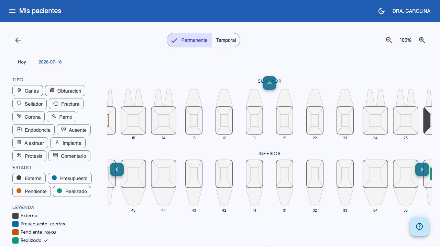Pick the Perno treatment chip
The width and height of the screenshot is (440, 247).
point(62,117)
